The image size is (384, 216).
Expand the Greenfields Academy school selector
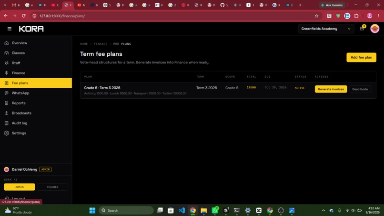click(x=326, y=29)
